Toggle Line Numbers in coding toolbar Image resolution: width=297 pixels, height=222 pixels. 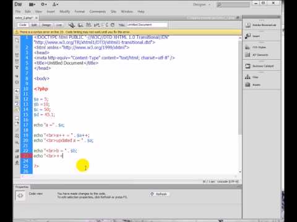17,91
